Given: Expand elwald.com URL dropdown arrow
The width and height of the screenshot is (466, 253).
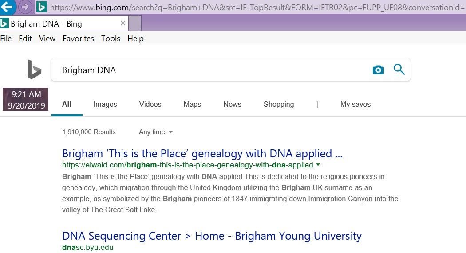Looking at the screenshot, I should (x=318, y=165).
